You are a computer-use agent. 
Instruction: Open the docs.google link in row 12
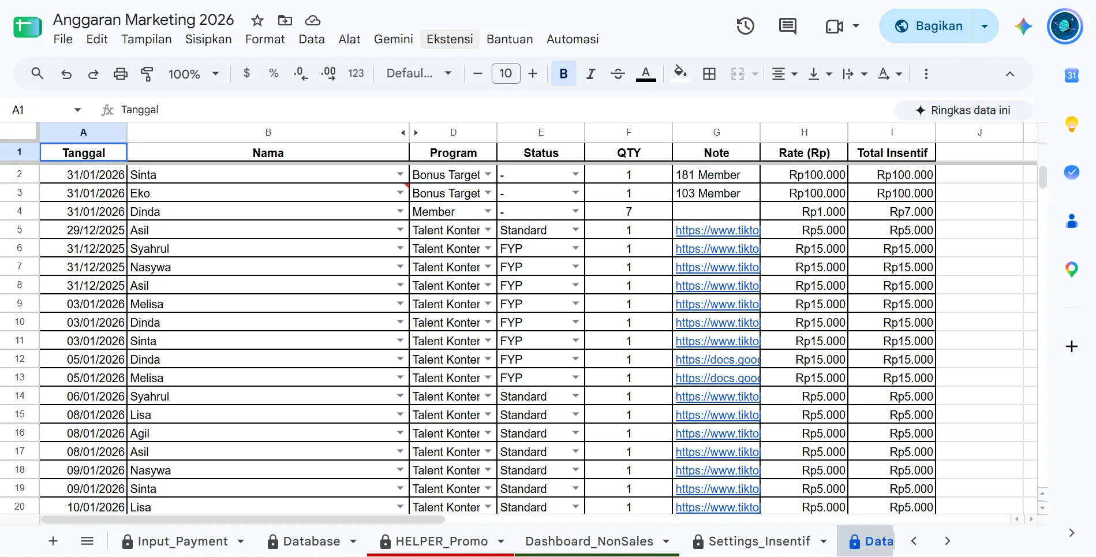click(717, 359)
